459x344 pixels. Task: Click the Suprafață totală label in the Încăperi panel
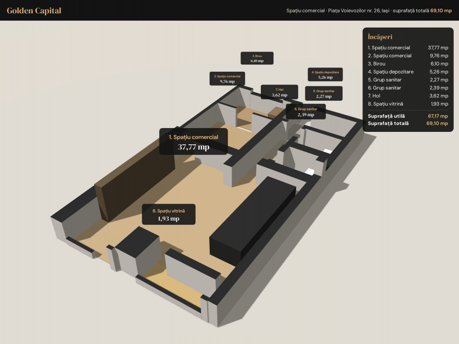click(388, 123)
